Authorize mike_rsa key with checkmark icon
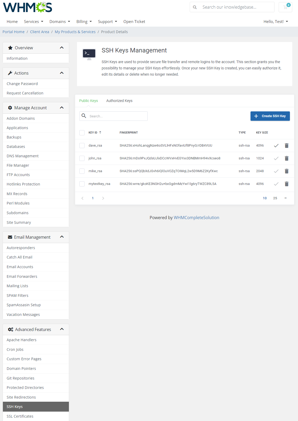 [276, 171]
